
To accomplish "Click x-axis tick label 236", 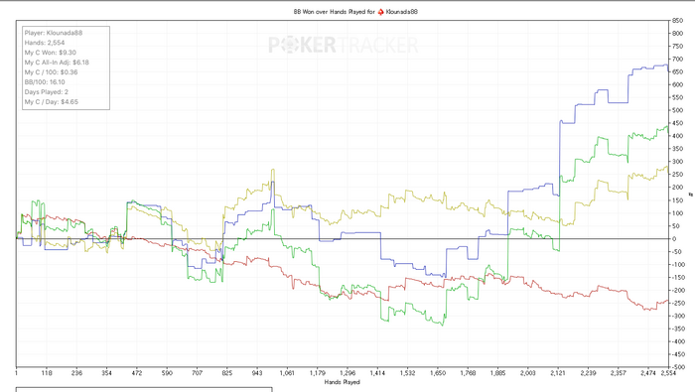I will (x=76, y=373).
